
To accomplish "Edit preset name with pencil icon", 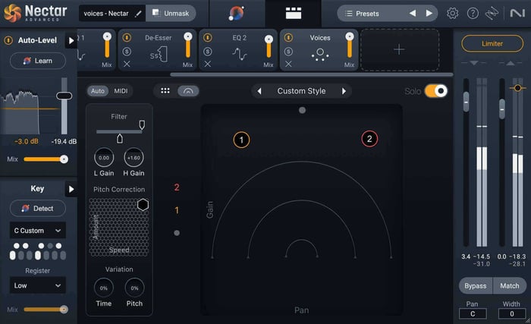I will 138,14.
